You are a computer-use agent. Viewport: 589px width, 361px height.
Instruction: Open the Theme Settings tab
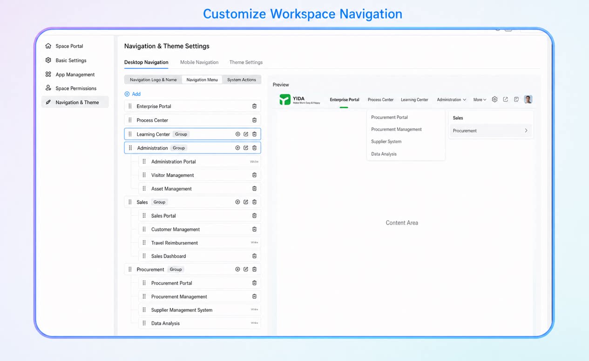pos(246,62)
